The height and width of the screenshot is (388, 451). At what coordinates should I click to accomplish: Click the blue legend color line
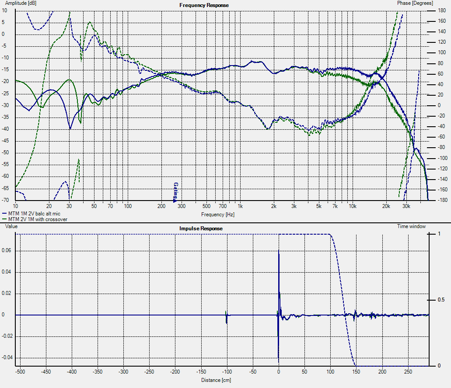pyautogui.click(x=4, y=214)
